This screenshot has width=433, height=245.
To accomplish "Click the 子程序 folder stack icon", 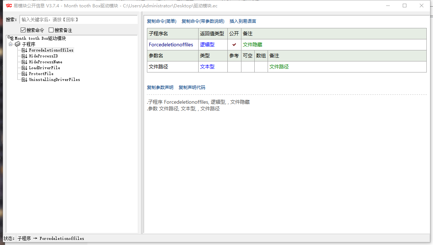I will coord(17,44).
